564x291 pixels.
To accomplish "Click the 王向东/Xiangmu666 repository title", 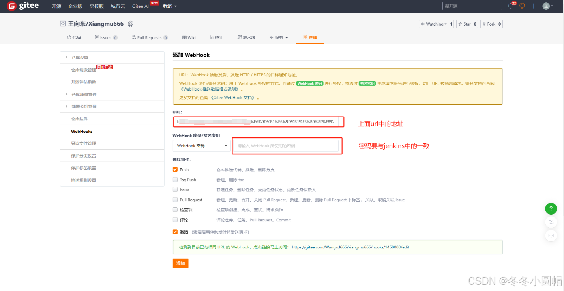I will coord(96,24).
